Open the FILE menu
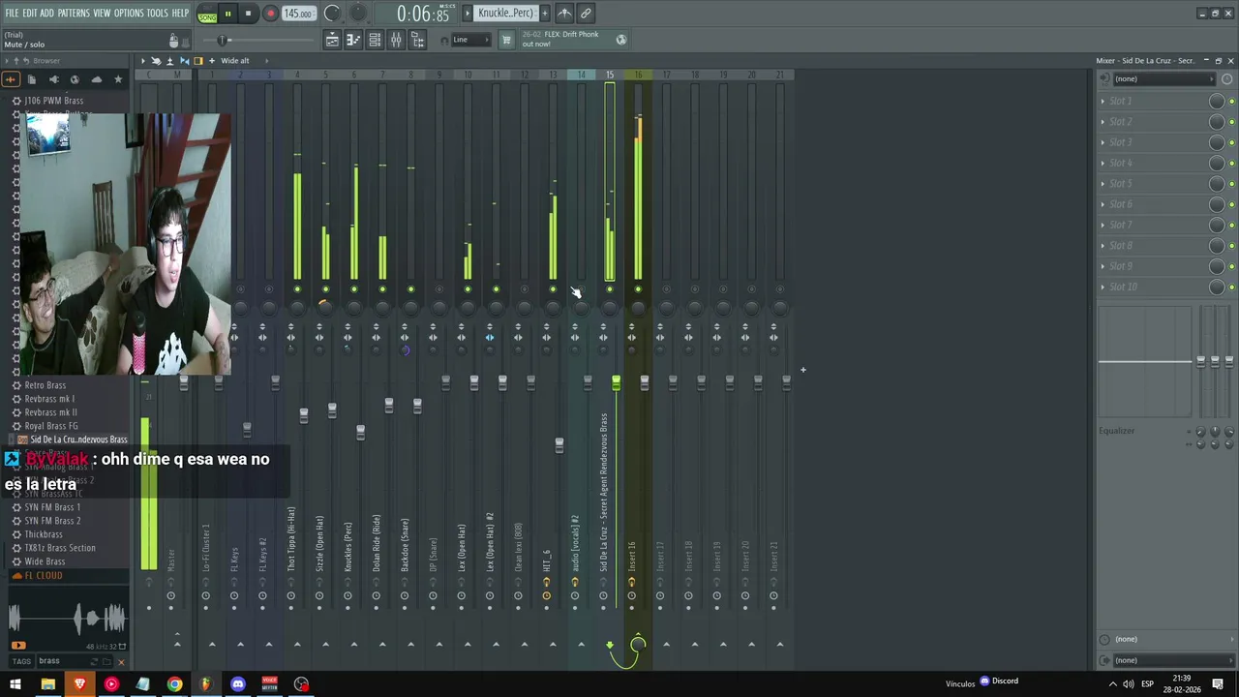This screenshot has width=1239, height=697. tap(12, 14)
